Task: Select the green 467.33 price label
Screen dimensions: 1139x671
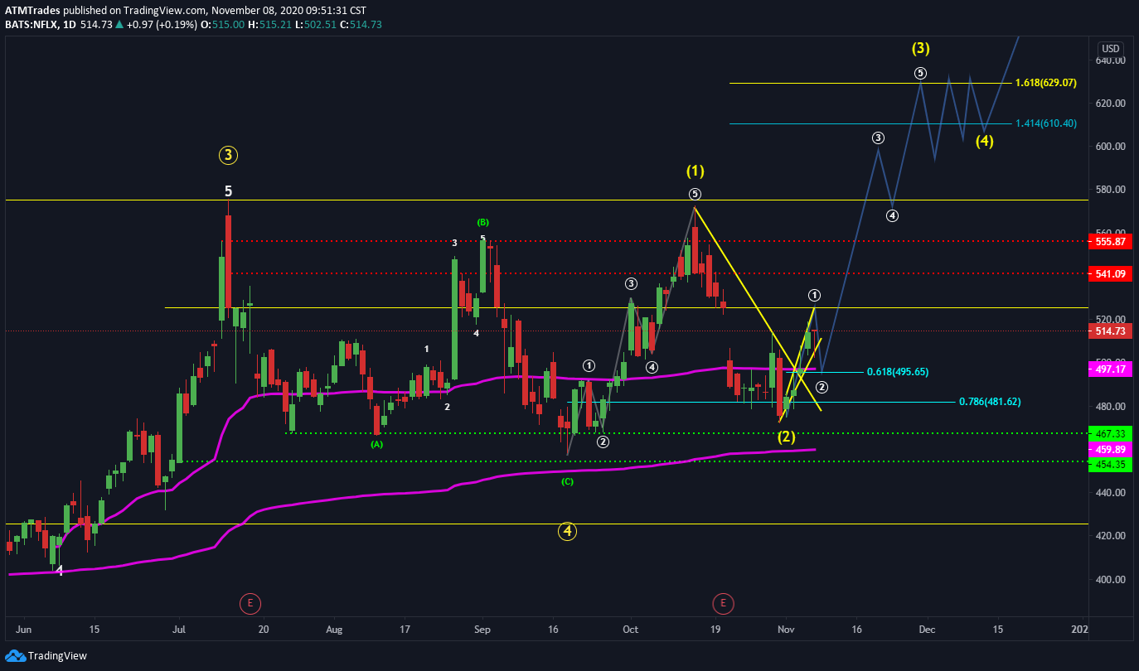Action: [1109, 433]
